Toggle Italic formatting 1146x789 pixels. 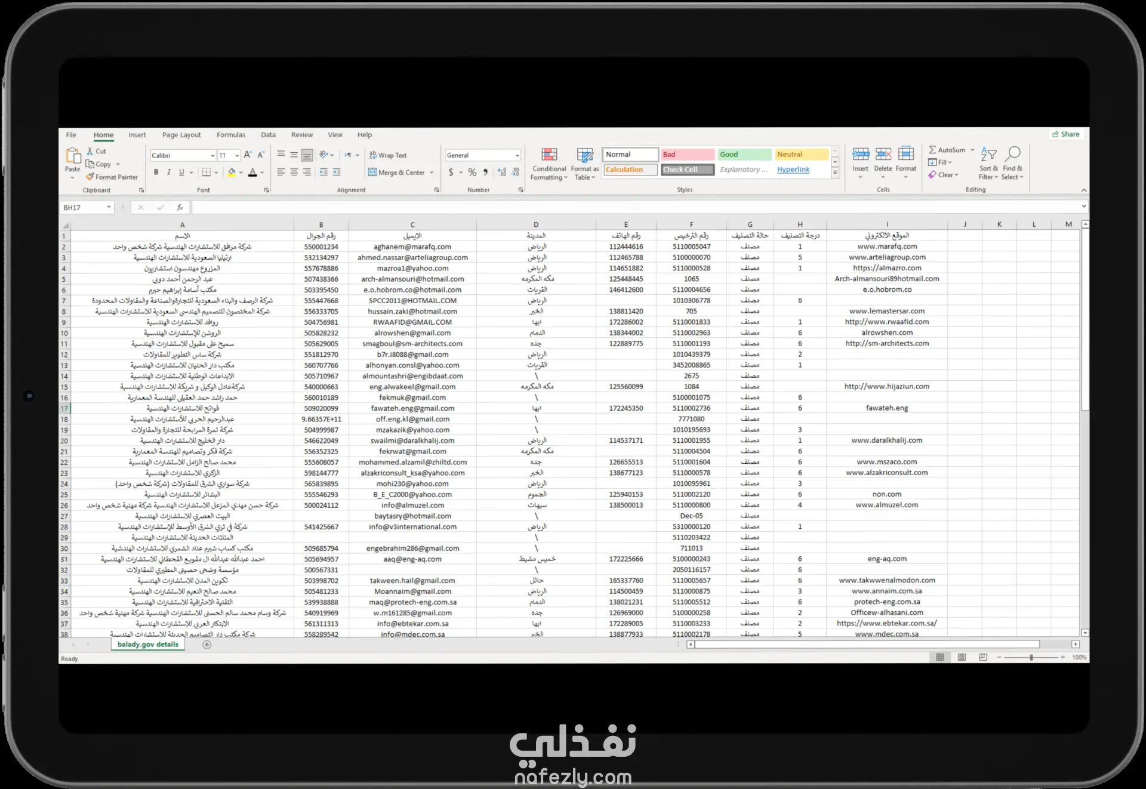(x=169, y=172)
